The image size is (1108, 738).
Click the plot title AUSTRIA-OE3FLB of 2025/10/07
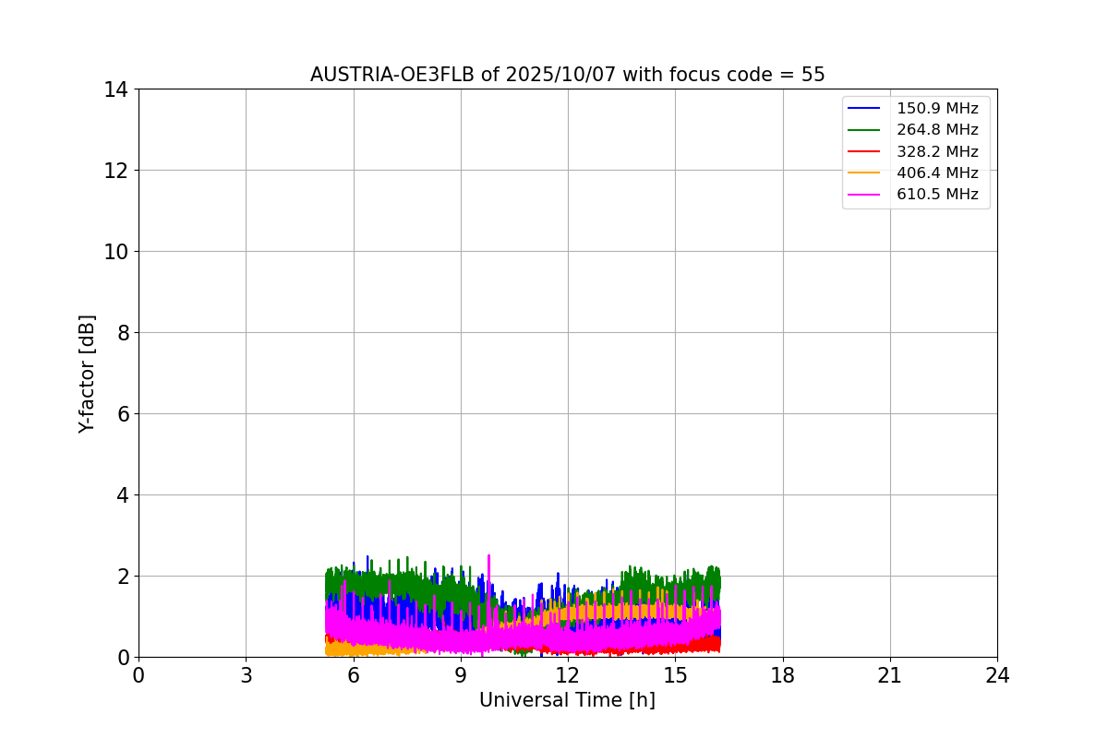(567, 75)
